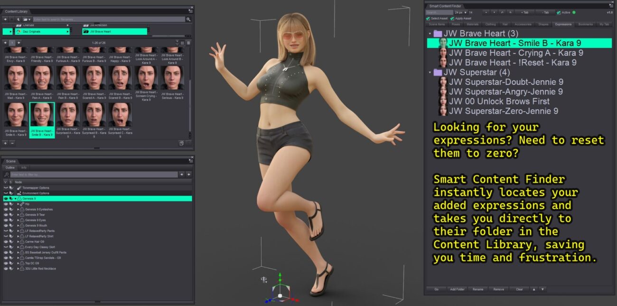Hide the Carme Hair G9 node
This screenshot has width=617, height=306.
tap(6, 241)
